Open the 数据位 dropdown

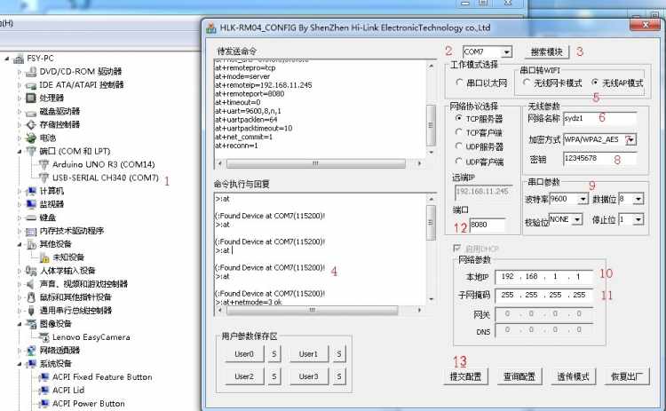(x=638, y=199)
